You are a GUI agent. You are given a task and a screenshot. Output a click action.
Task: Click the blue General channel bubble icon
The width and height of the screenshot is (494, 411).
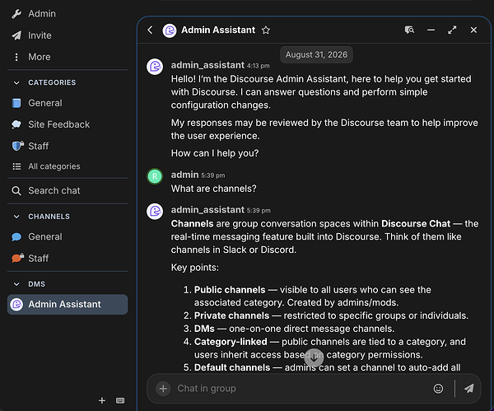click(x=16, y=236)
